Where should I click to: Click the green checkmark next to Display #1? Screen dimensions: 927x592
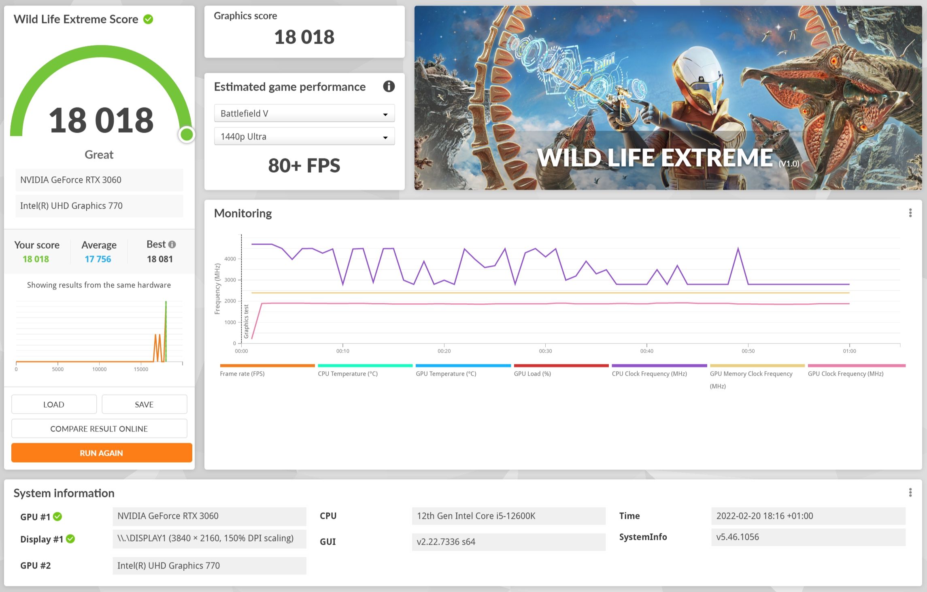click(70, 539)
